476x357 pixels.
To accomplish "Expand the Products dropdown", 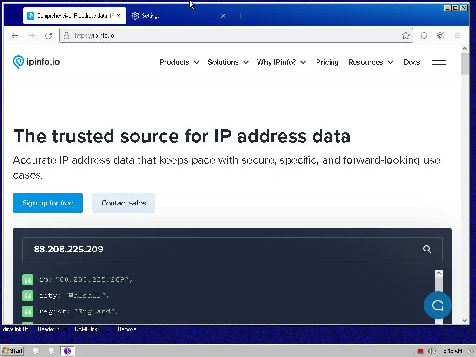I will pos(179,62).
